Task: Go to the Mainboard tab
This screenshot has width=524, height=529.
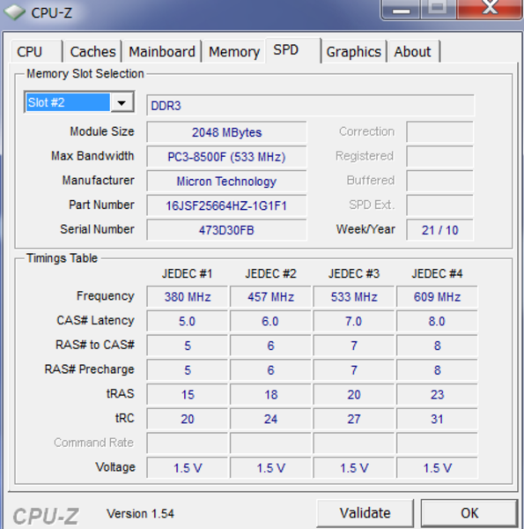Action: [162, 52]
